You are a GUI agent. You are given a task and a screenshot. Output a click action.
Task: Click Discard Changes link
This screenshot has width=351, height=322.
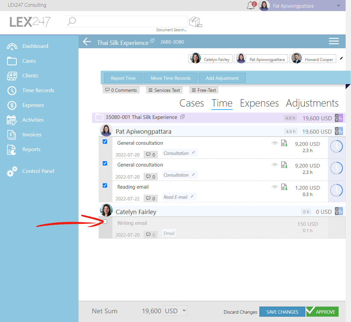[240, 312]
